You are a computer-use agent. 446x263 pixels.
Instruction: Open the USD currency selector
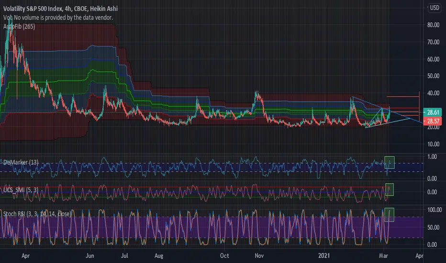point(435,8)
